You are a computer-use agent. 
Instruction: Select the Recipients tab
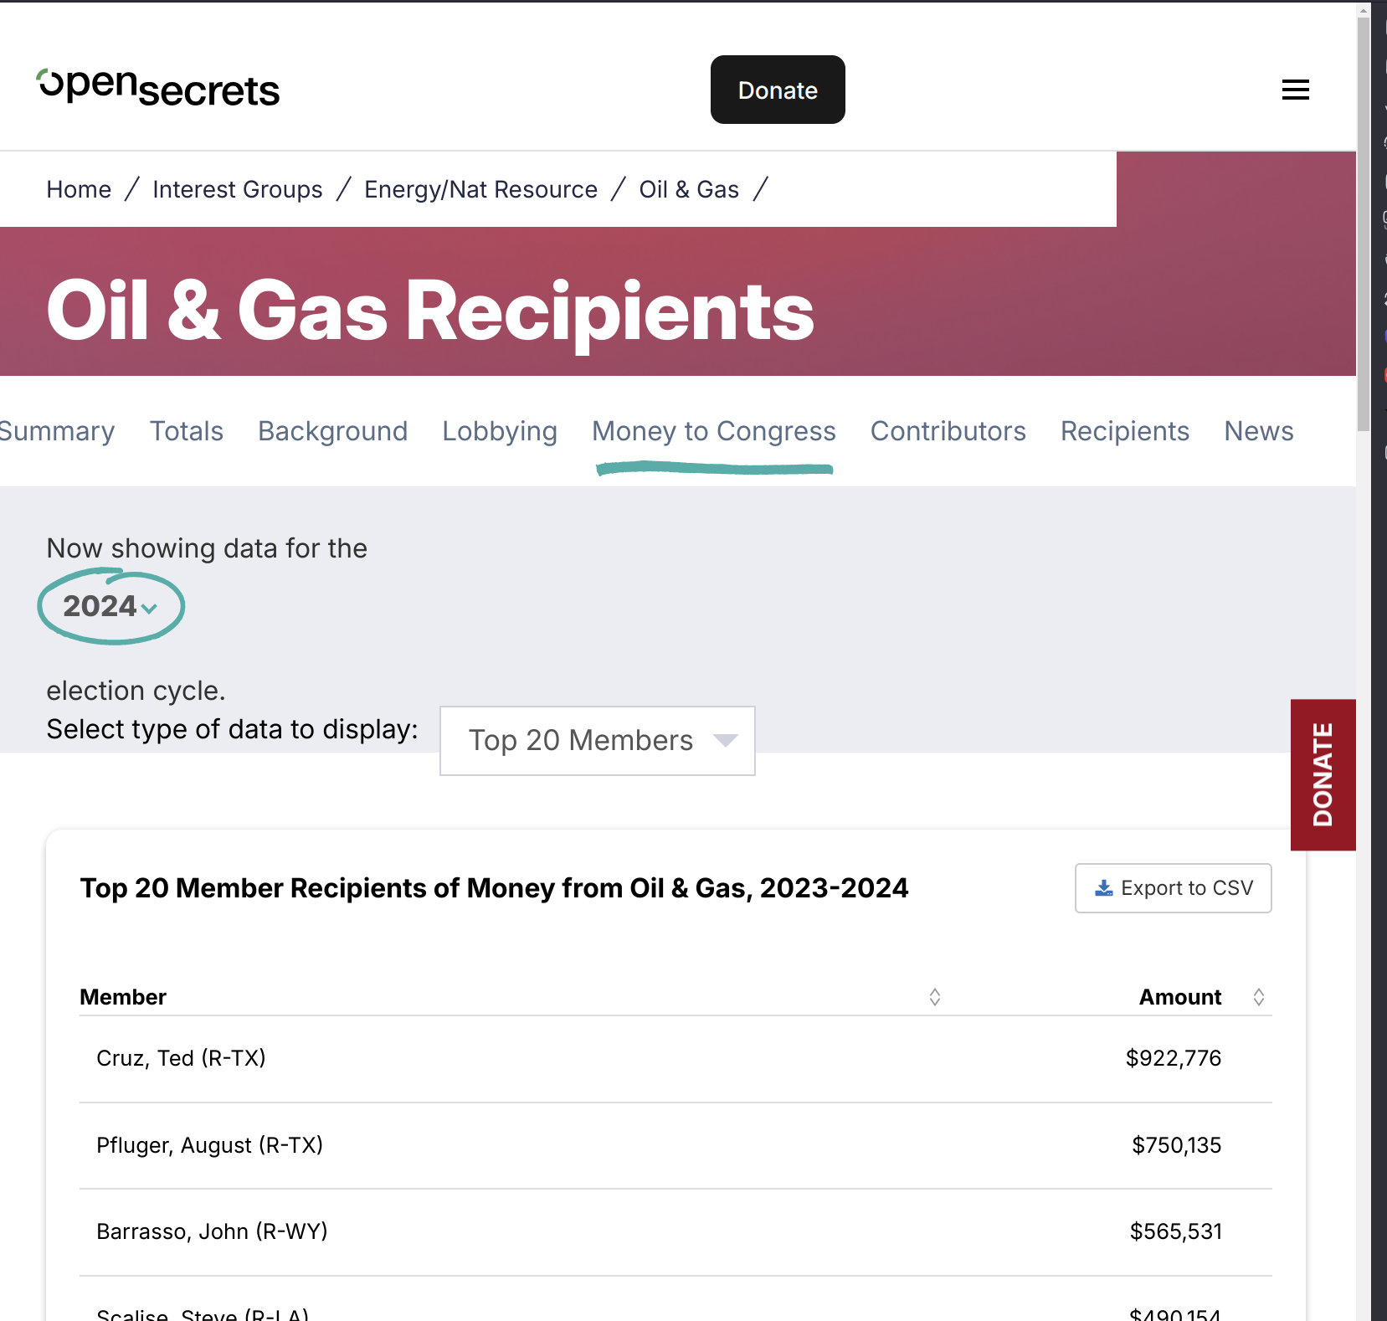(1124, 431)
